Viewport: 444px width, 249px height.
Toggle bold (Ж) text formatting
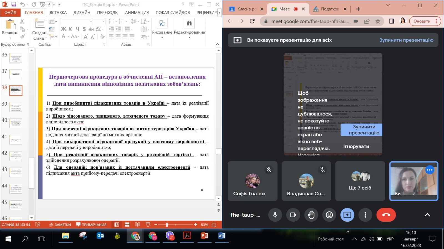tap(63, 29)
